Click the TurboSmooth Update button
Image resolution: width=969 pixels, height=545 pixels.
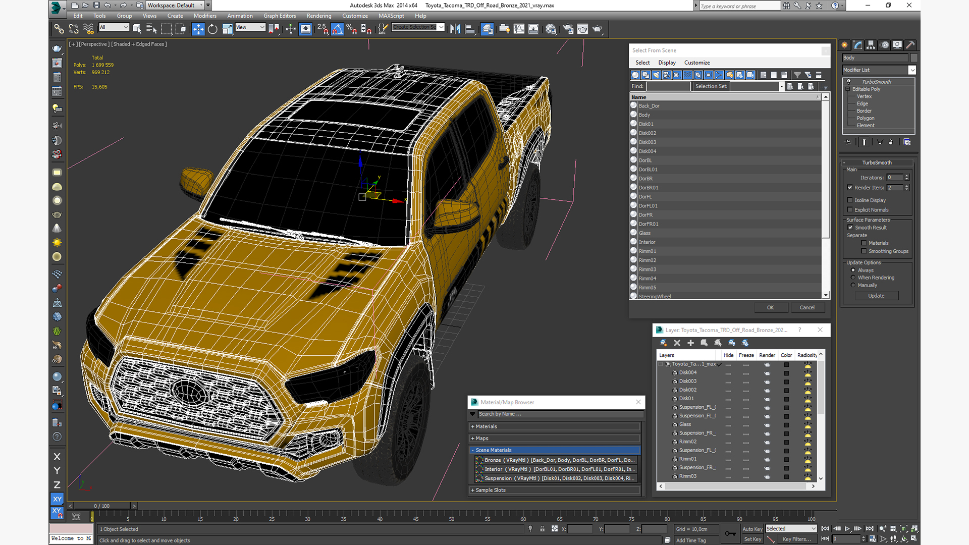point(876,296)
